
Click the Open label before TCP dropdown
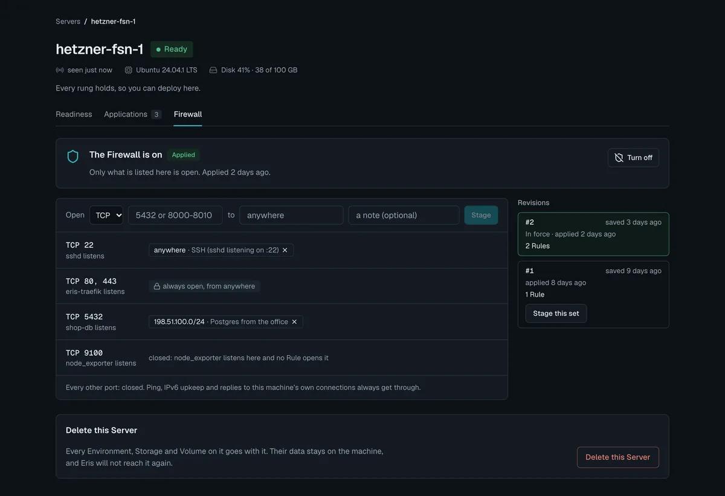pos(75,215)
